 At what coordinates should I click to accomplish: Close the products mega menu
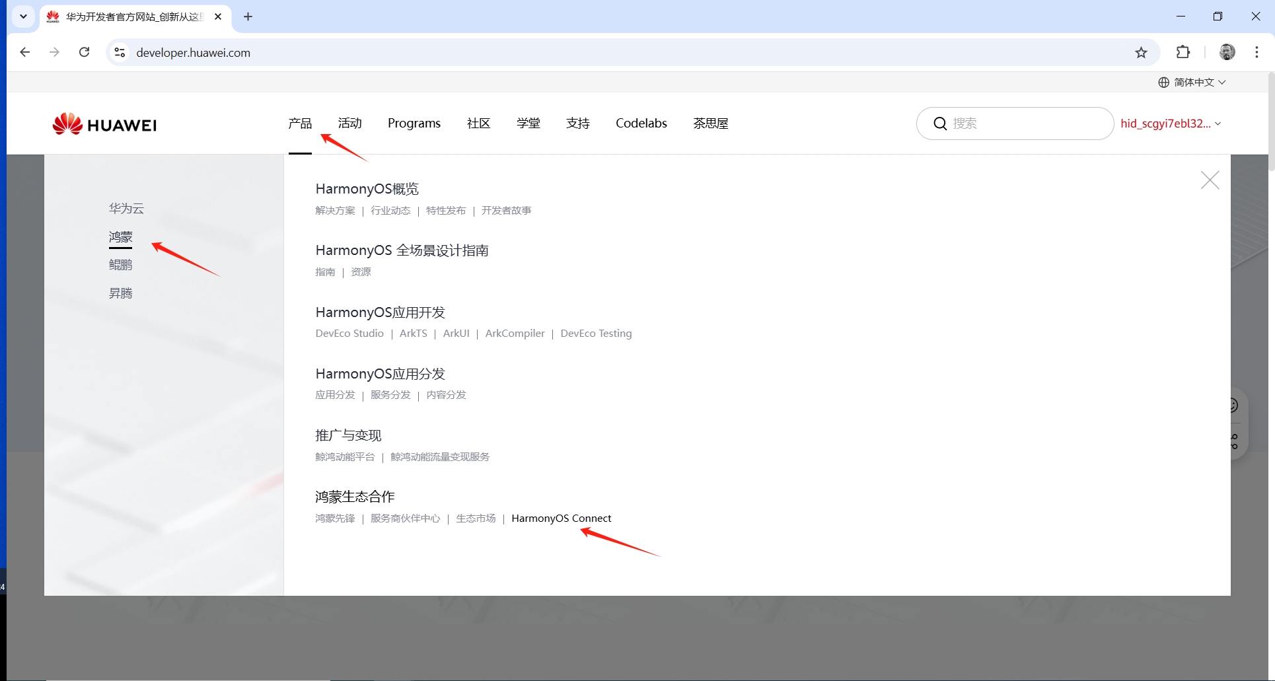pyautogui.click(x=1210, y=180)
